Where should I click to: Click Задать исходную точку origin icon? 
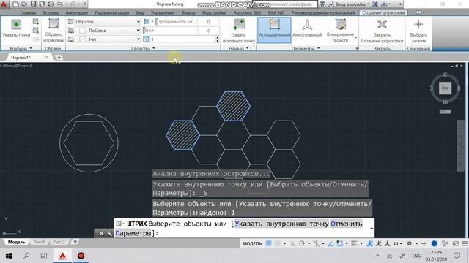pos(239,24)
